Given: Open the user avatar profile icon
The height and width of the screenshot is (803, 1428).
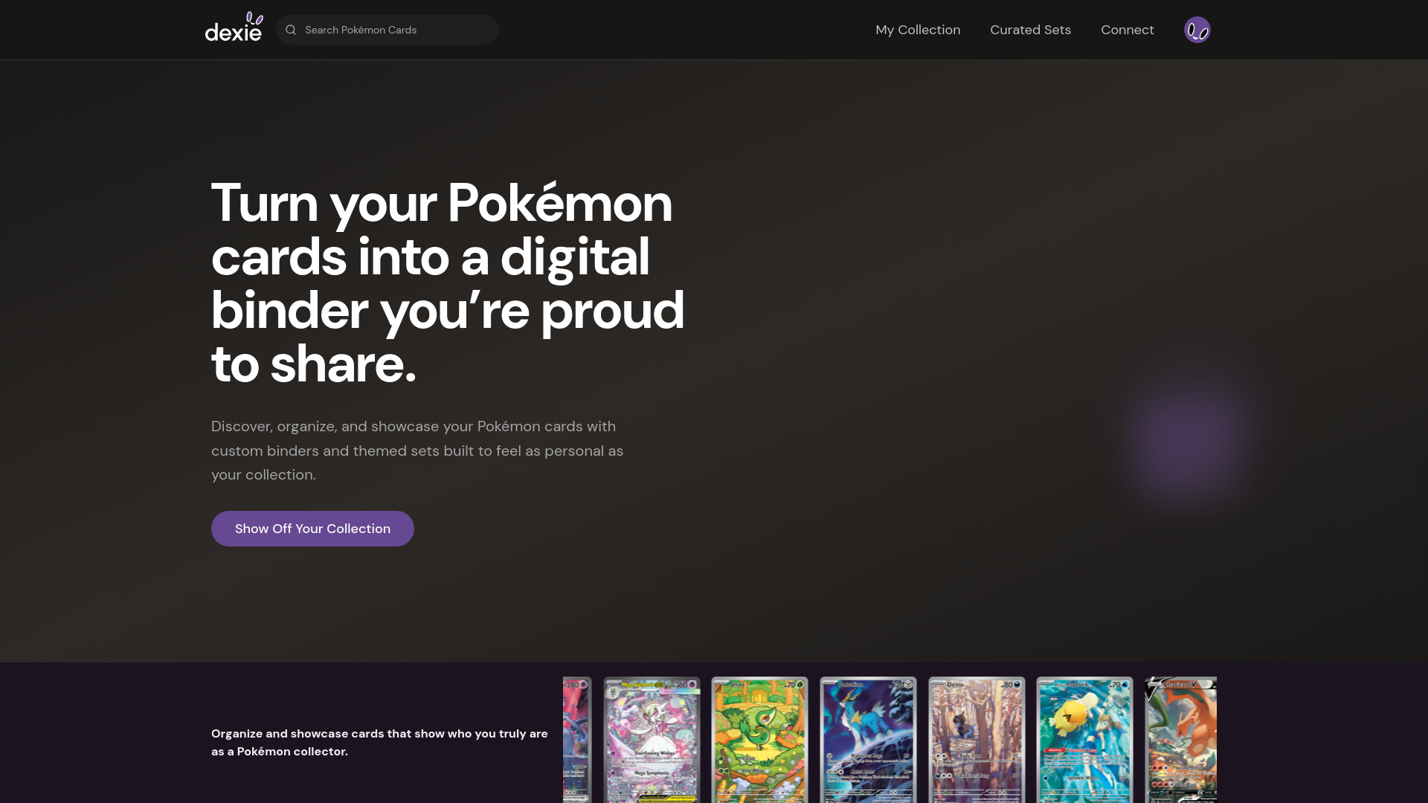Looking at the screenshot, I should [x=1197, y=30].
